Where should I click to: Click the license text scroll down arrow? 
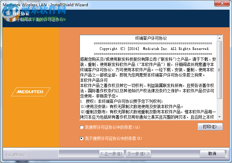click(220, 117)
